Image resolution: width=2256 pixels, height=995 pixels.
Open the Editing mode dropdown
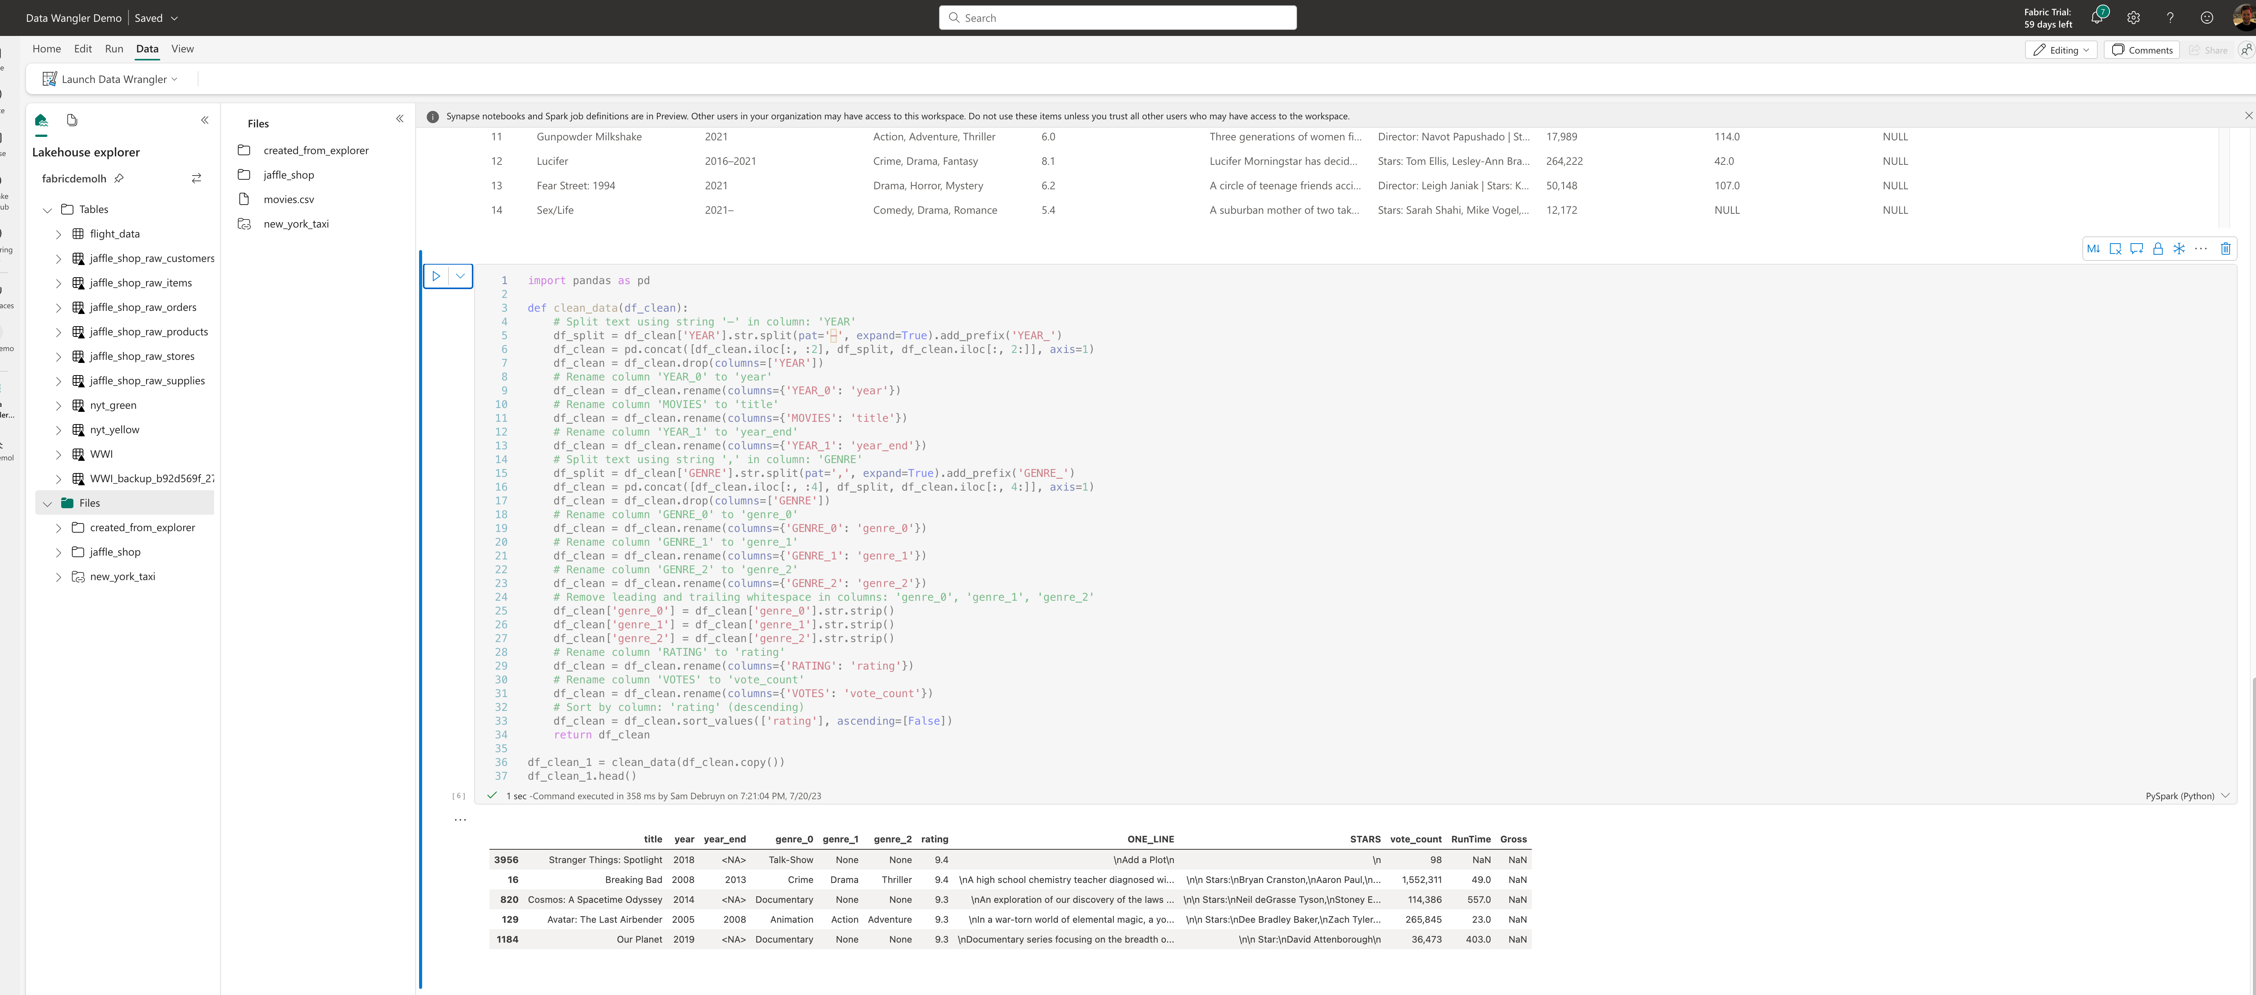click(x=2061, y=50)
